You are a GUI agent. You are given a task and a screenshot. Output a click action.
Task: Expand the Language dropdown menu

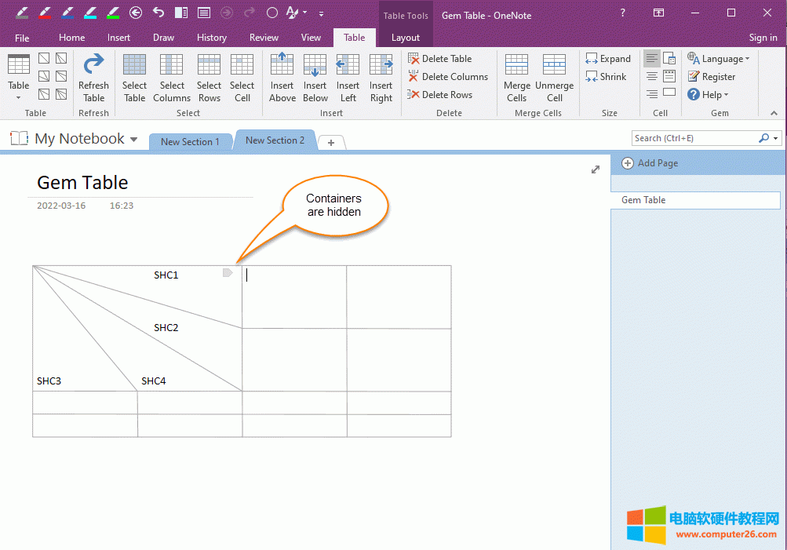point(719,59)
